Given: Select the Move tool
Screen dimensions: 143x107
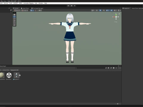Looking at the screenshot, I should [x=14, y=17].
